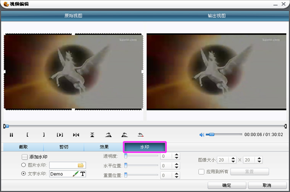The image size is (290, 192).
Task: Select the 文字水印 radio option
Action: 24,174
